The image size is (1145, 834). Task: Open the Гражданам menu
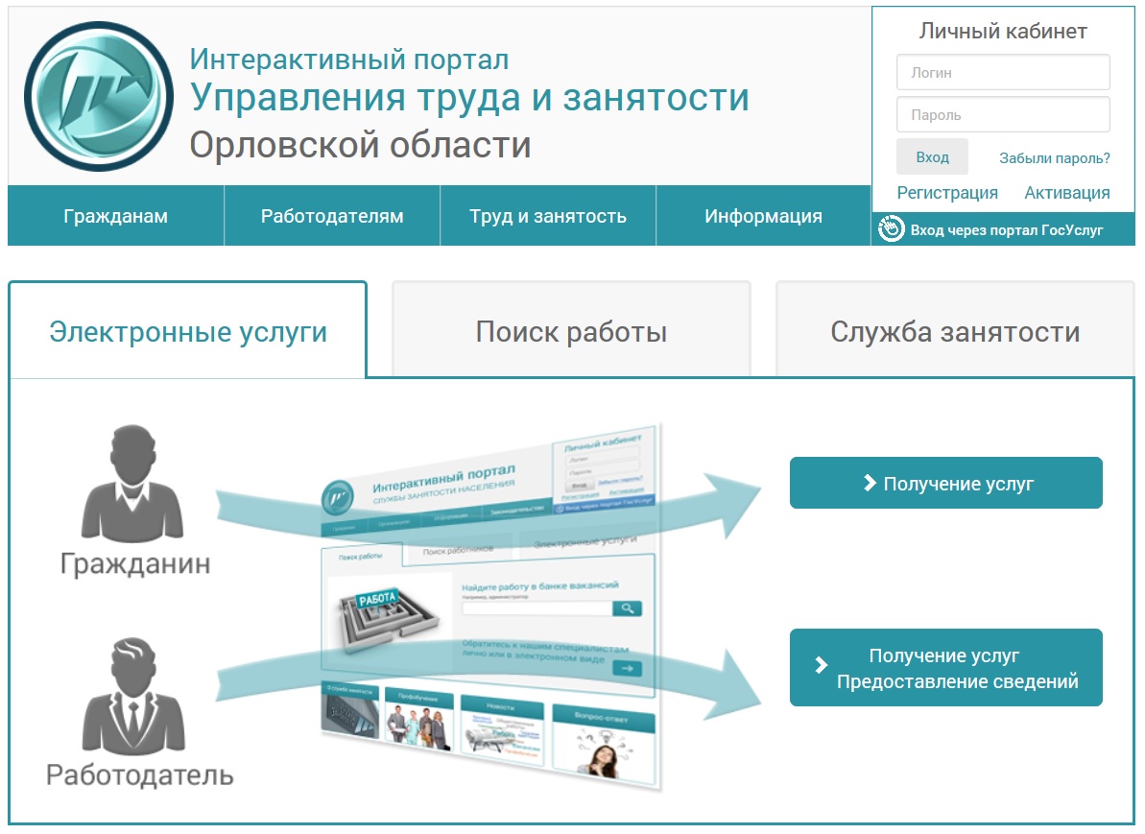coord(115,216)
